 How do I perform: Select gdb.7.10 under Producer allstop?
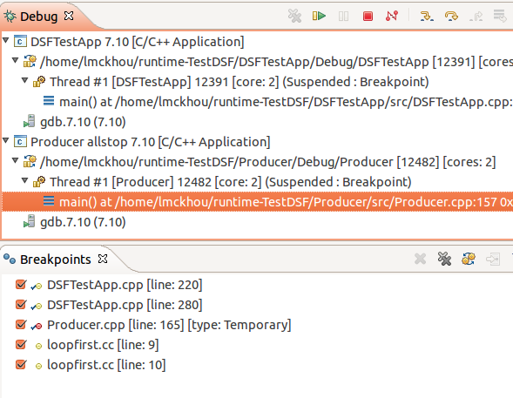pos(83,222)
